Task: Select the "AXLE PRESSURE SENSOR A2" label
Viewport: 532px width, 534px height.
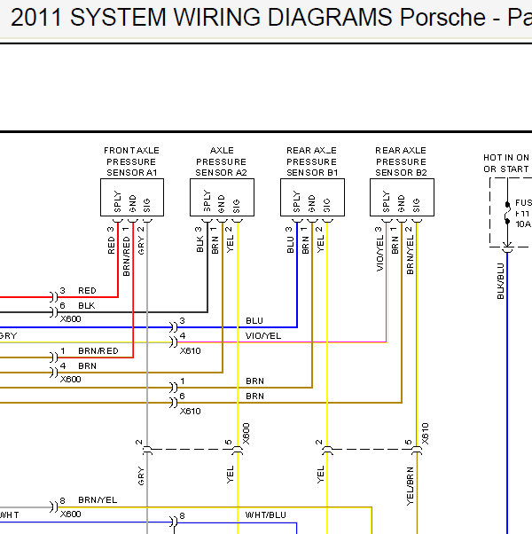Action: 222,161
